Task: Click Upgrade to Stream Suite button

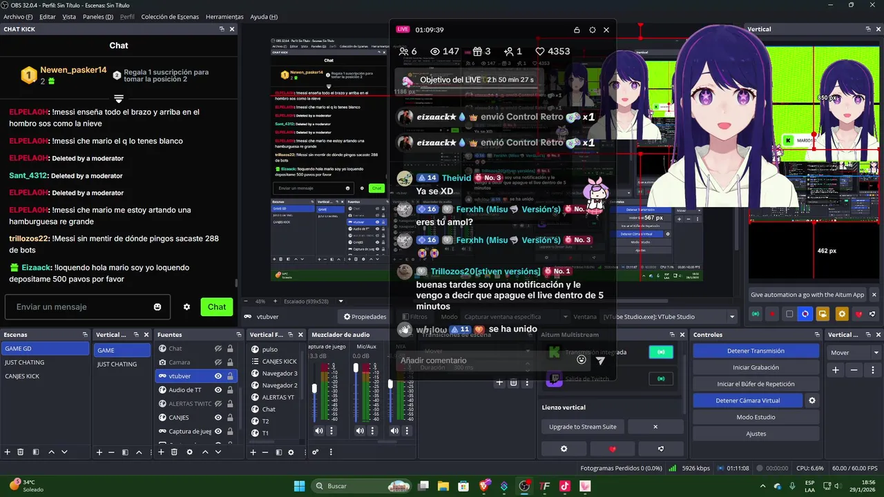Action: (x=582, y=427)
